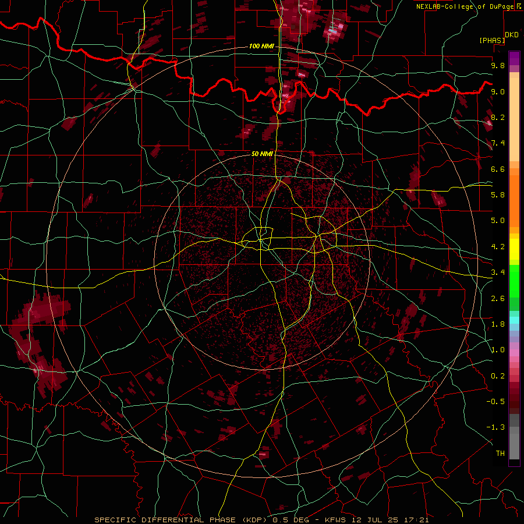Screen dimensions: 524x524
Task: Click the 100 NMI range ring label
Action: [x=261, y=46]
